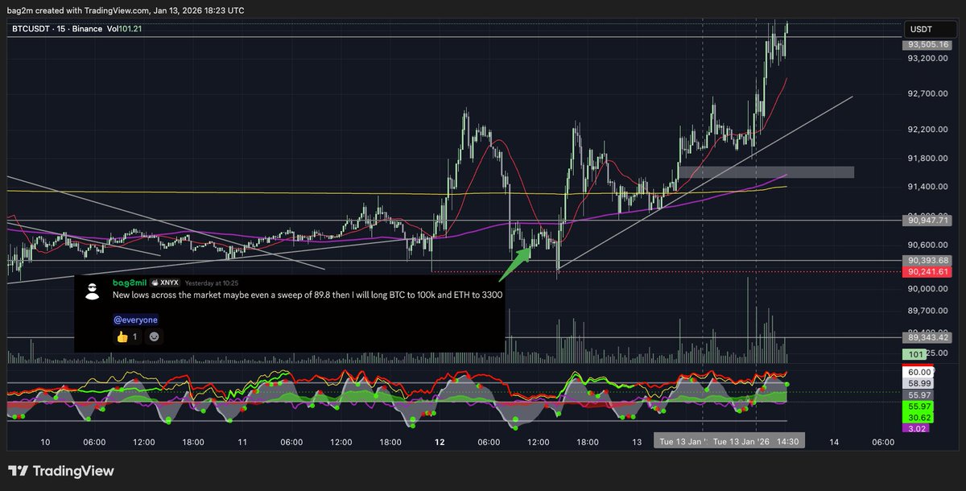Click the XNYX server tag badge
The width and height of the screenshot is (966, 491).
point(164,283)
